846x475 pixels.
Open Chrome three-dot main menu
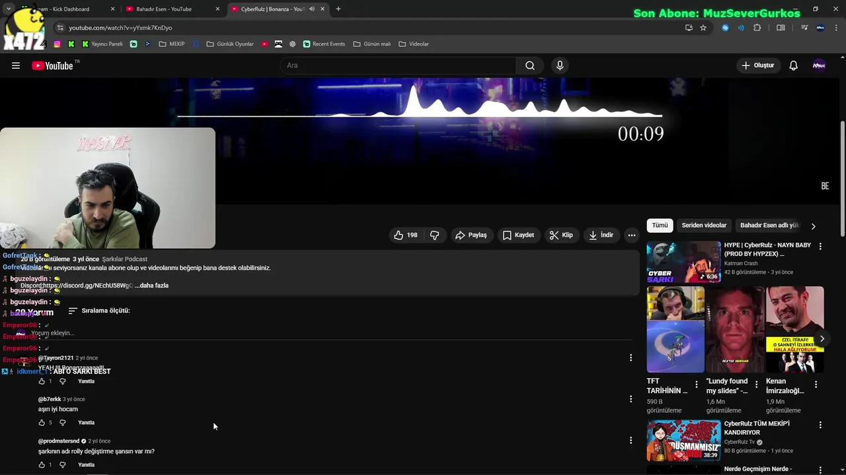pyautogui.click(x=835, y=28)
